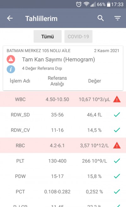Open the filter options icon
The image size is (126, 207).
[x=117, y=18]
